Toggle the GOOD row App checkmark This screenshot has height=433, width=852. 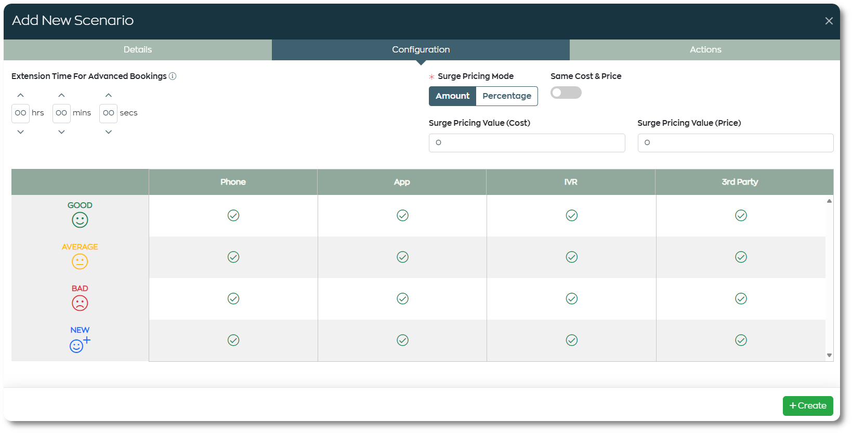(402, 215)
